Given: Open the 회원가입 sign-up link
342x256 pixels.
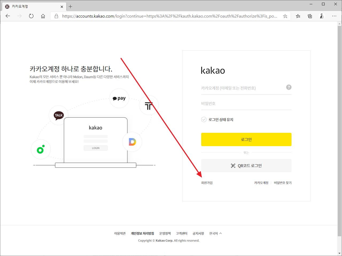Looking at the screenshot, I should (207, 183).
